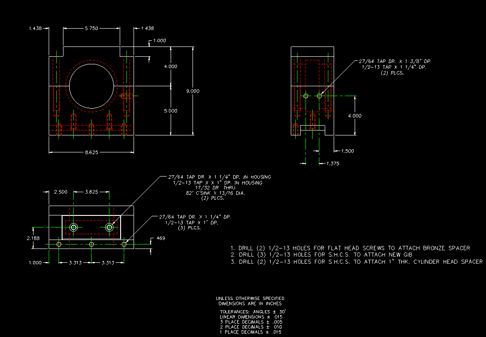Select '27/64 TAP DR. X 1 1/4" DP. IN HOUSING'
486x337 pixels.
(x=220, y=177)
